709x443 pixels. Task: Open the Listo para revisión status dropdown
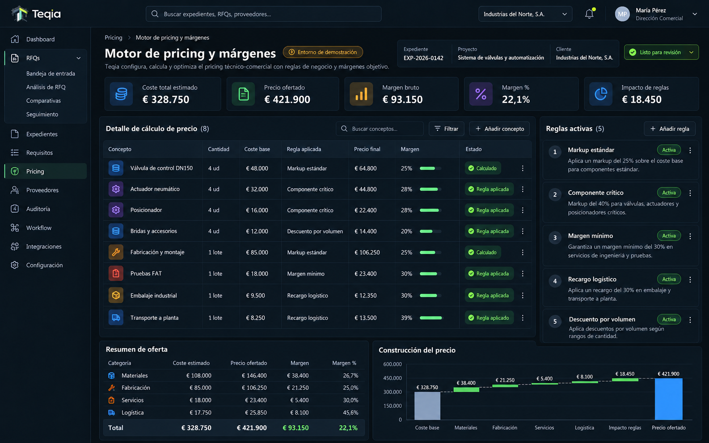click(661, 52)
